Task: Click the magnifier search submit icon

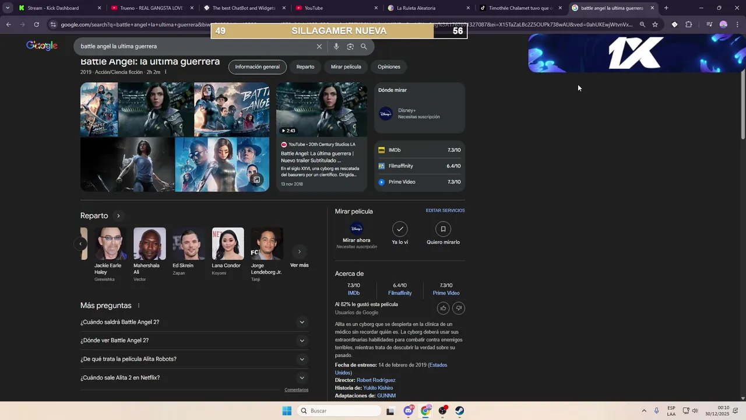Action: (364, 46)
